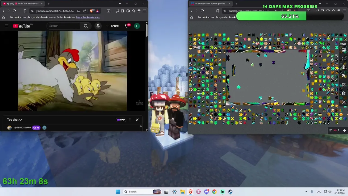Go to the YouTube home logo

21,26
